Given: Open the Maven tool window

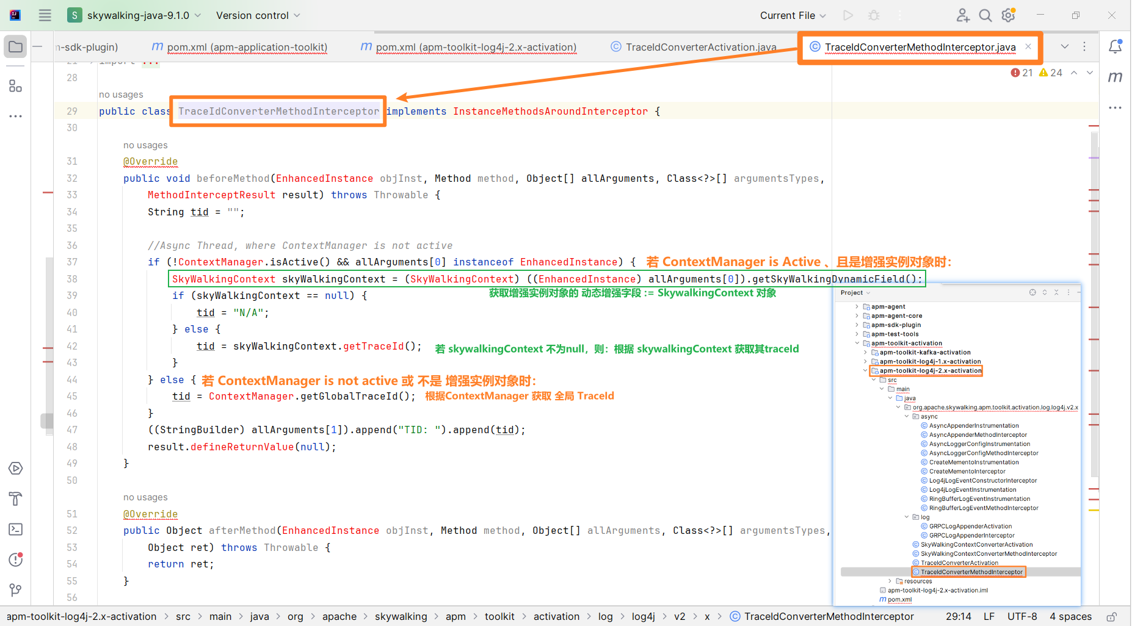Looking at the screenshot, I should click(1116, 77).
